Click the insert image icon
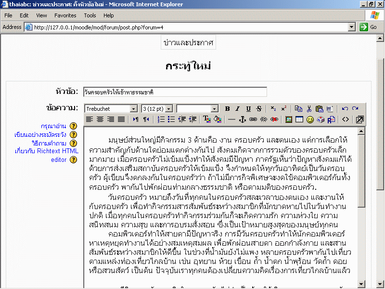Image resolution: width=385 pixels, height=289 pixels. 289,119
